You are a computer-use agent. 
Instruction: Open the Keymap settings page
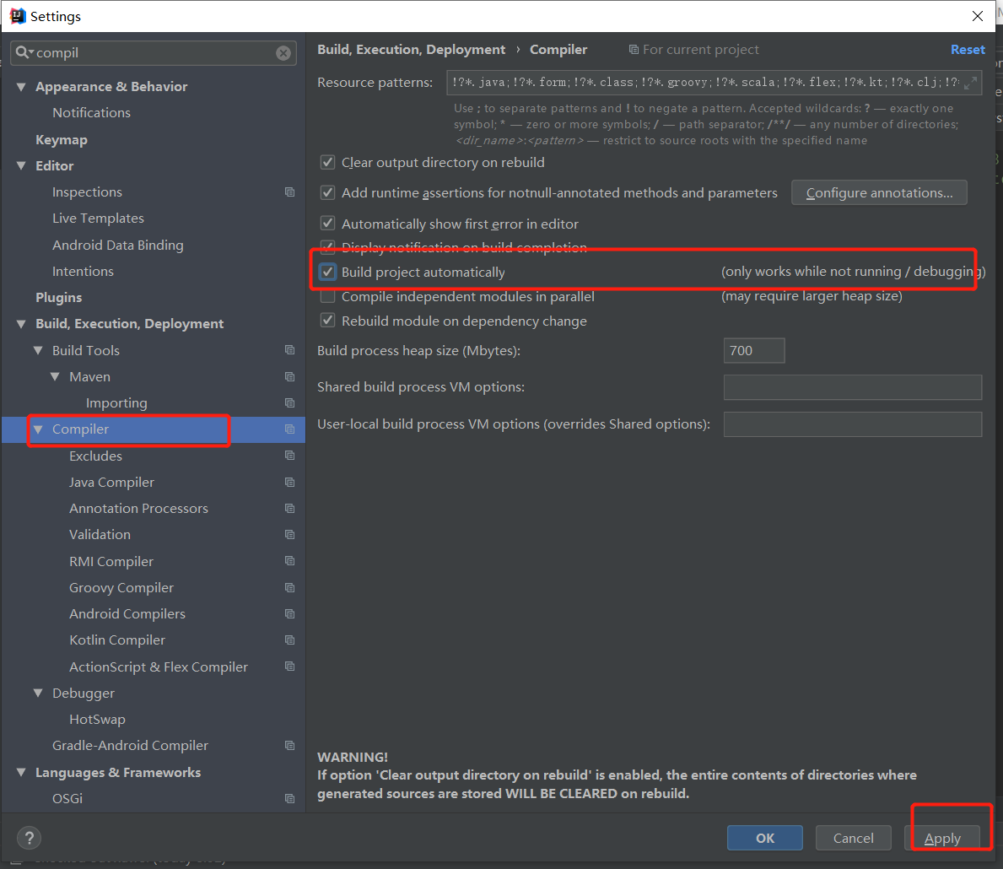62,139
